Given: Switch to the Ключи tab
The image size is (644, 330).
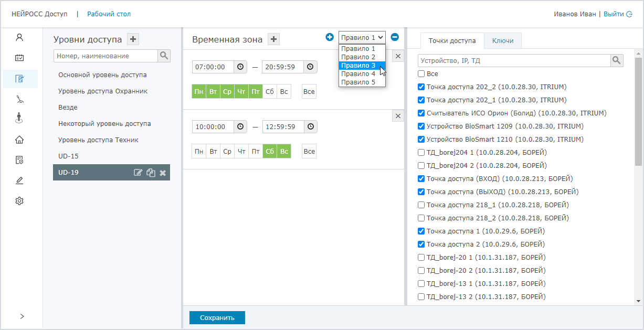Looking at the screenshot, I should 502,40.
